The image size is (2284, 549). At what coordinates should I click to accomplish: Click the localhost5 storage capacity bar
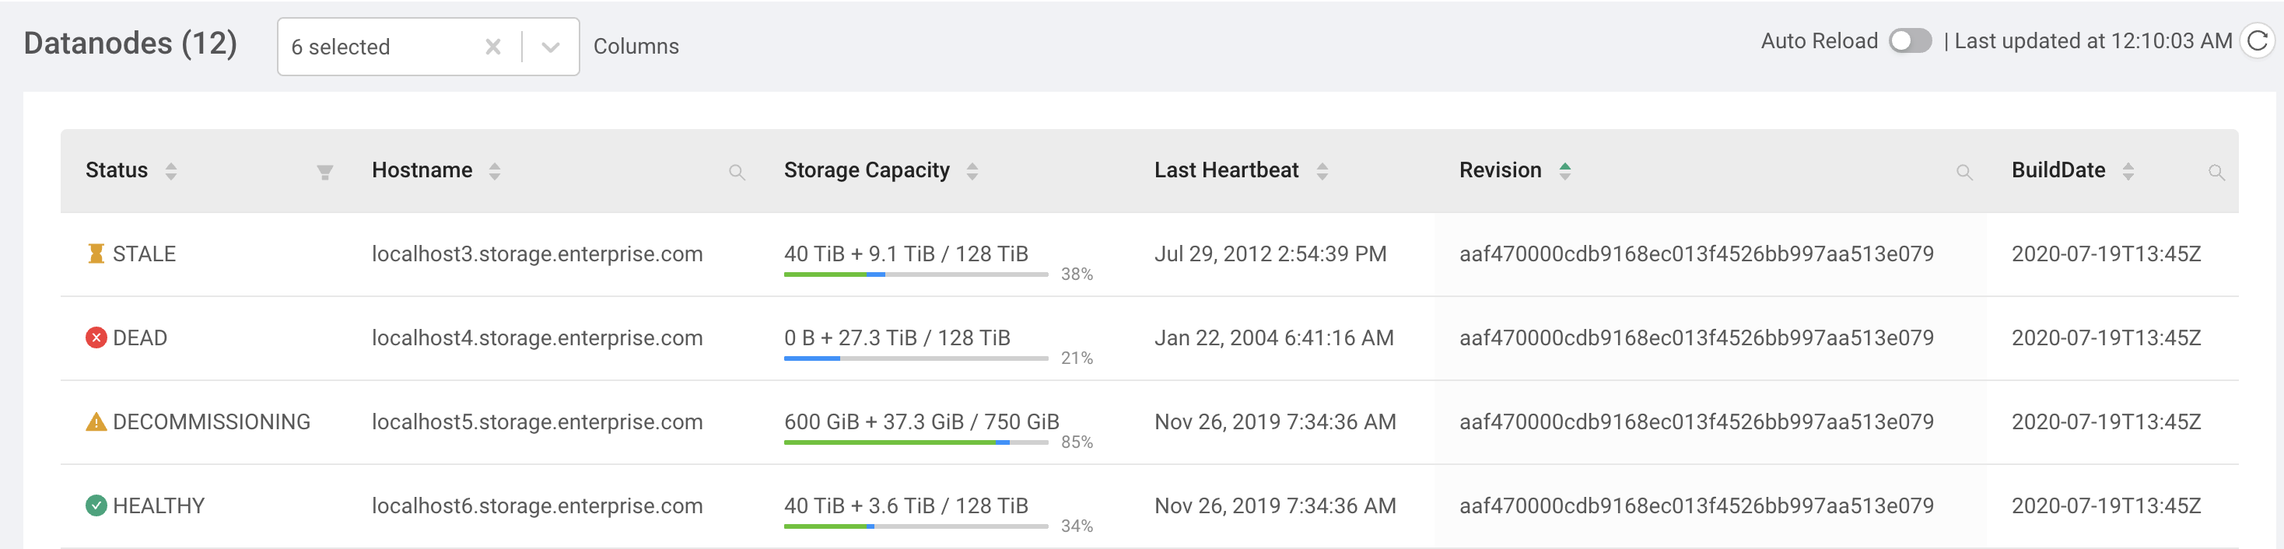(x=915, y=442)
